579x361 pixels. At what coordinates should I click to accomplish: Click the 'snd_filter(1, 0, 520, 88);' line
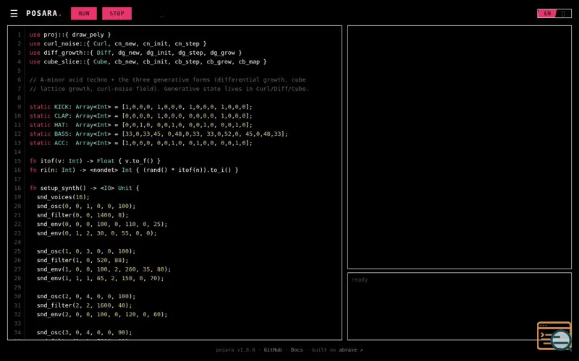pyautogui.click(x=83, y=260)
